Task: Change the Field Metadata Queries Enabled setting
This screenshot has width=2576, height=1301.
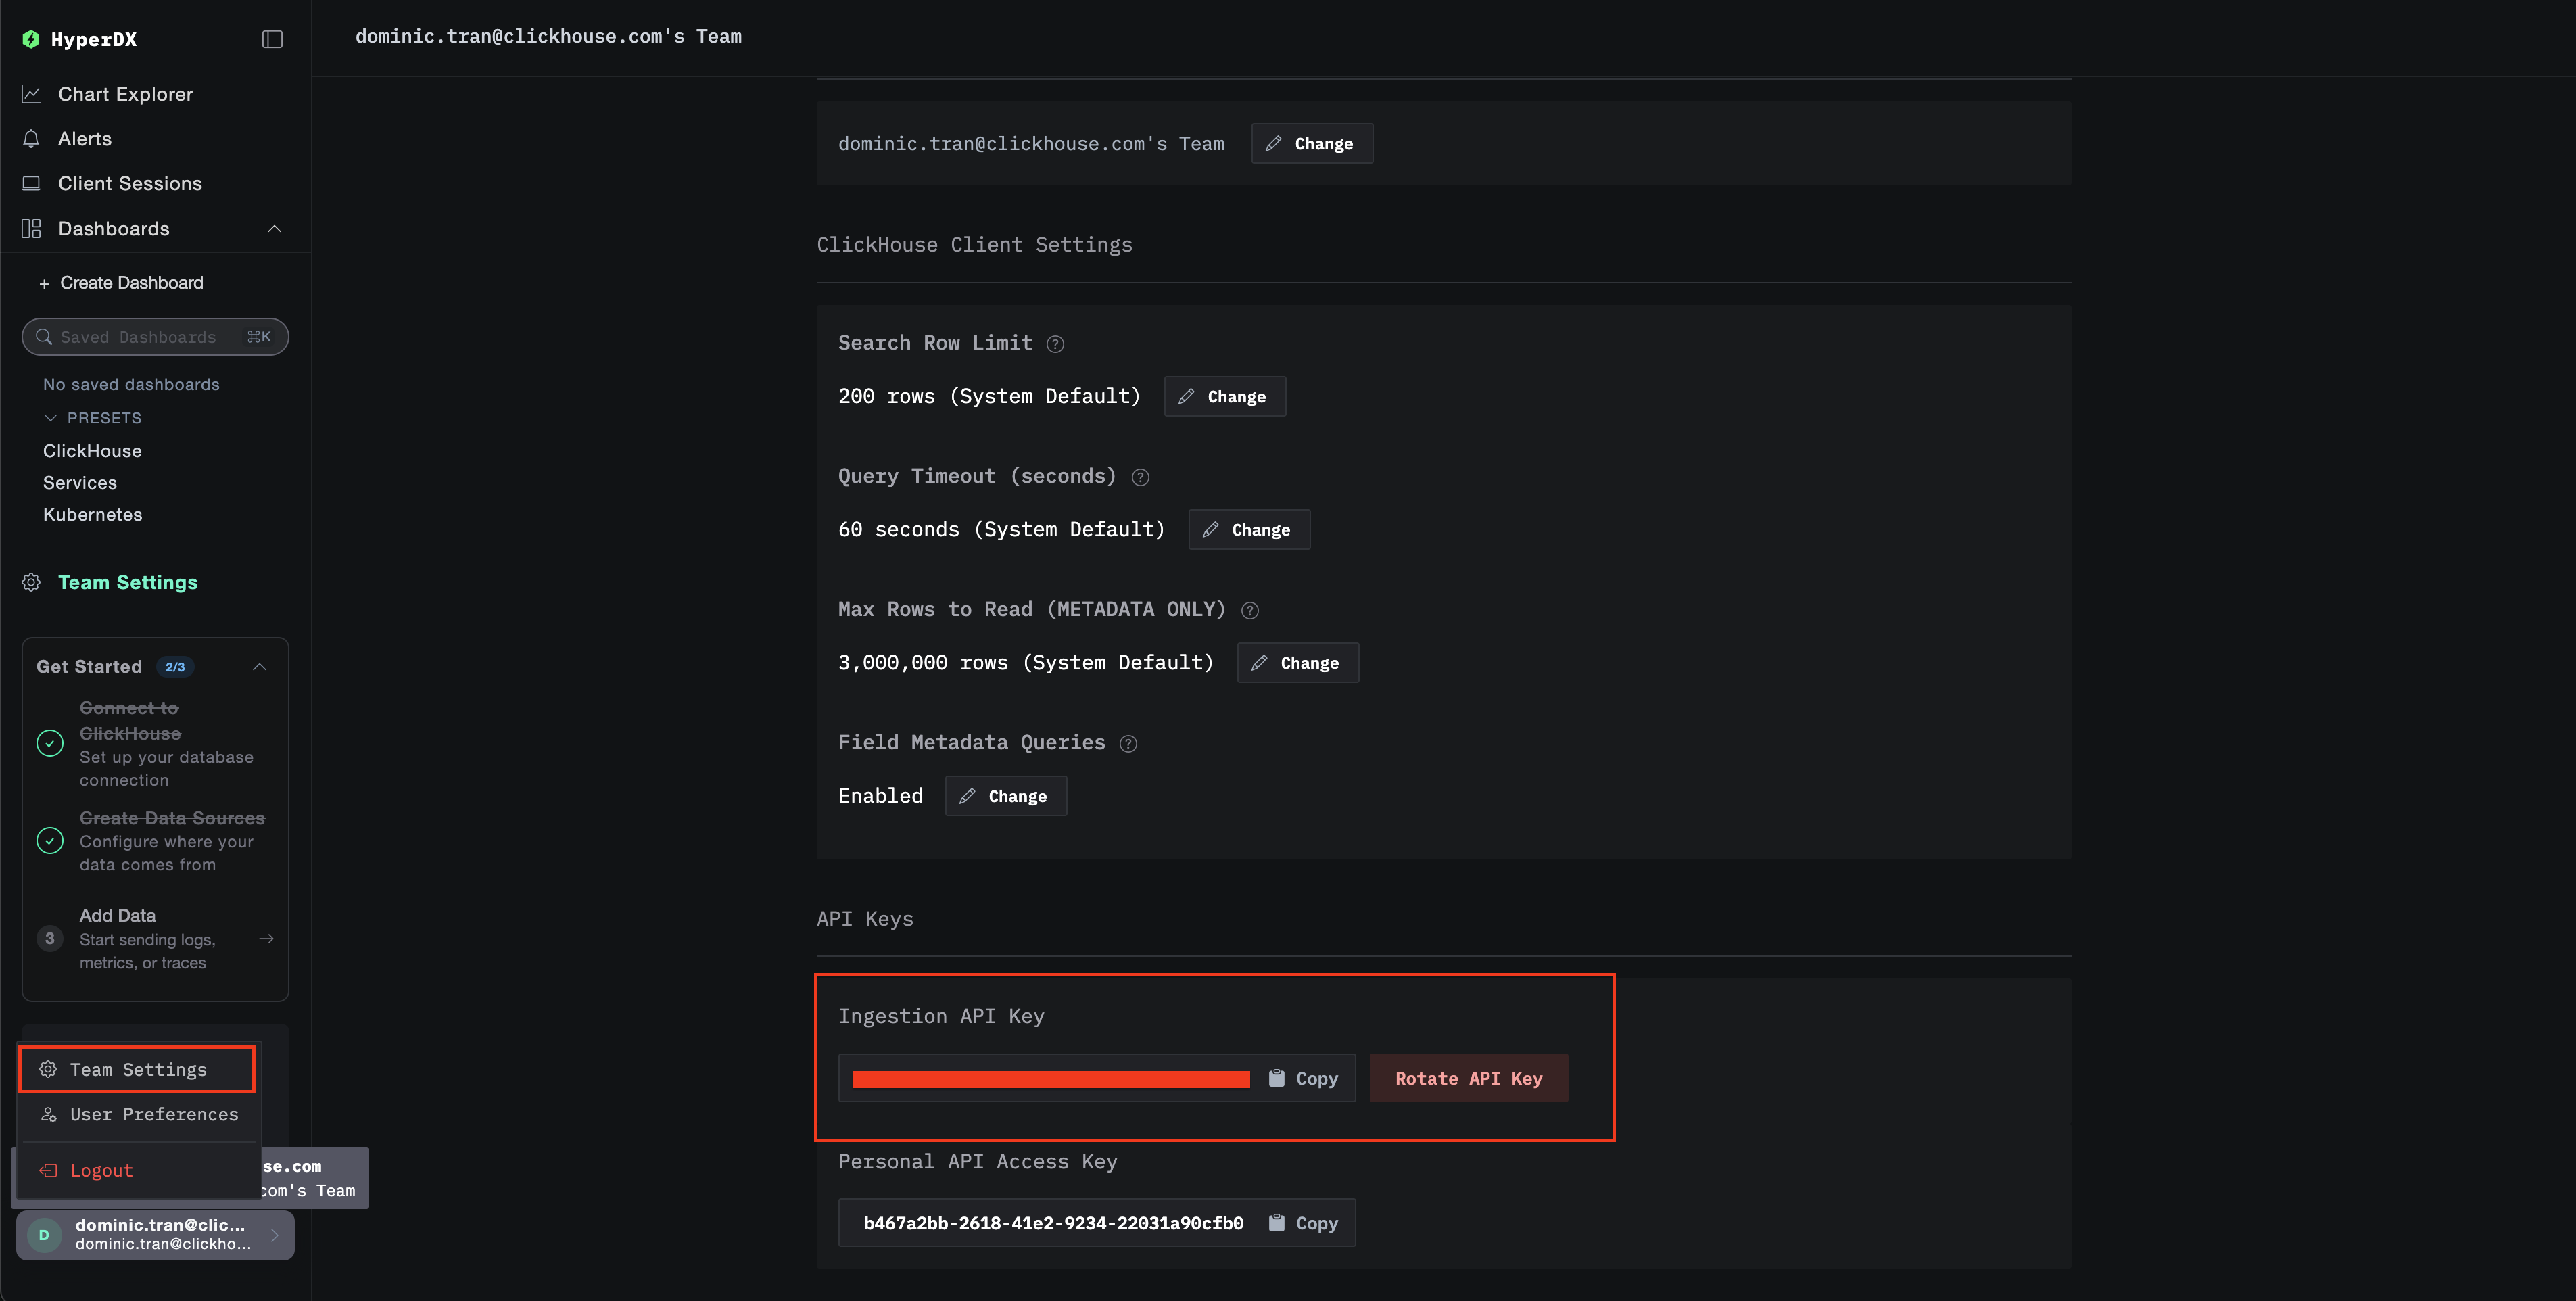Action: coord(1005,795)
